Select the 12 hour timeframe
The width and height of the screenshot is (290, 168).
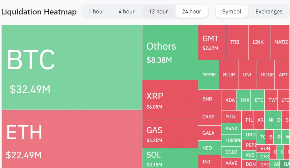pyautogui.click(x=158, y=12)
